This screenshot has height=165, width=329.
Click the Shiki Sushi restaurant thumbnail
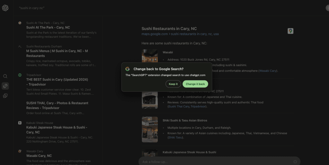[150, 130]
